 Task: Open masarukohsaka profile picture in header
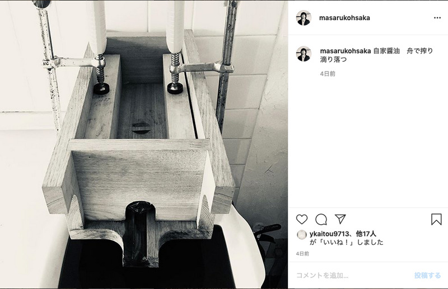(304, 18)
